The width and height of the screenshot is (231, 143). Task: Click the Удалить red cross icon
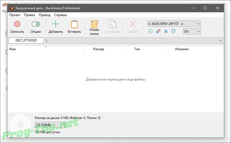pyautogui.click(x=133, y=24)
